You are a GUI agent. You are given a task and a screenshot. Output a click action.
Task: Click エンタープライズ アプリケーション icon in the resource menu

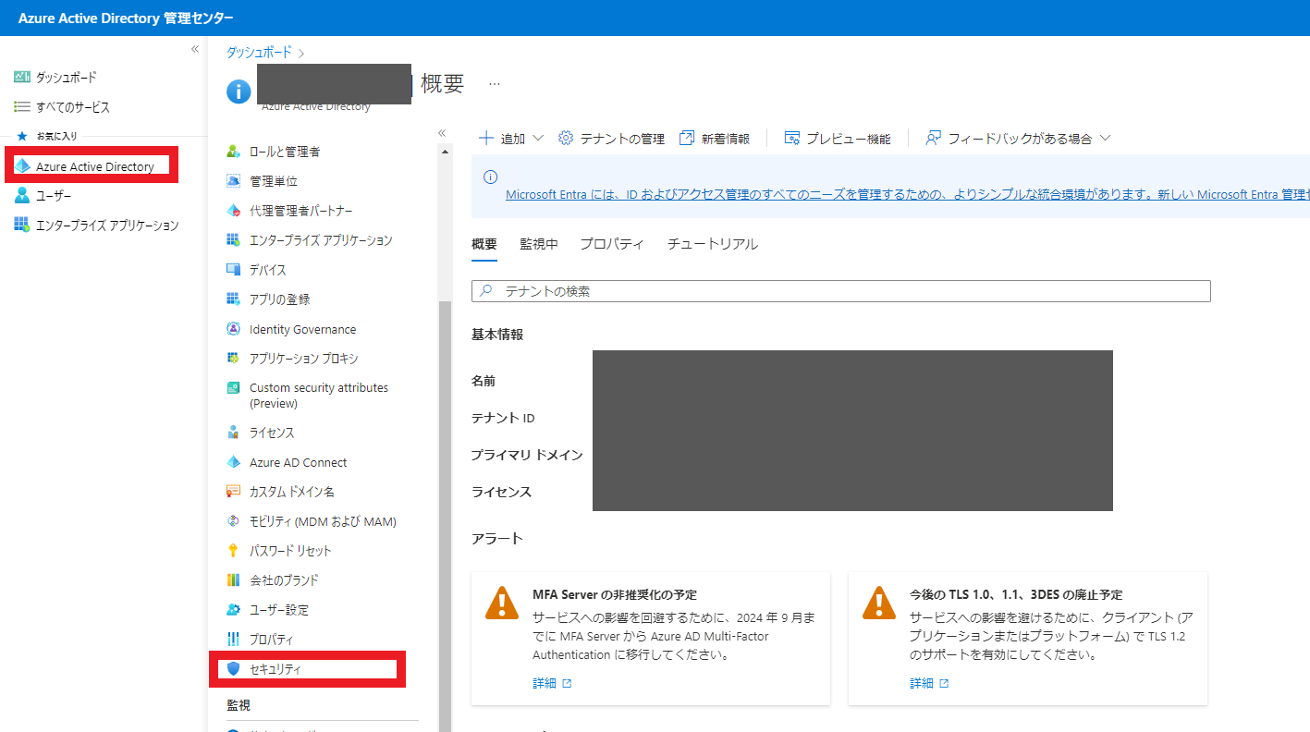(x=233, y=240)
